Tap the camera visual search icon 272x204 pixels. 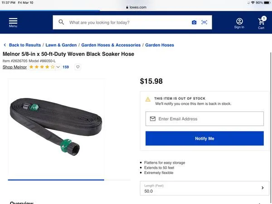(194, 22)
